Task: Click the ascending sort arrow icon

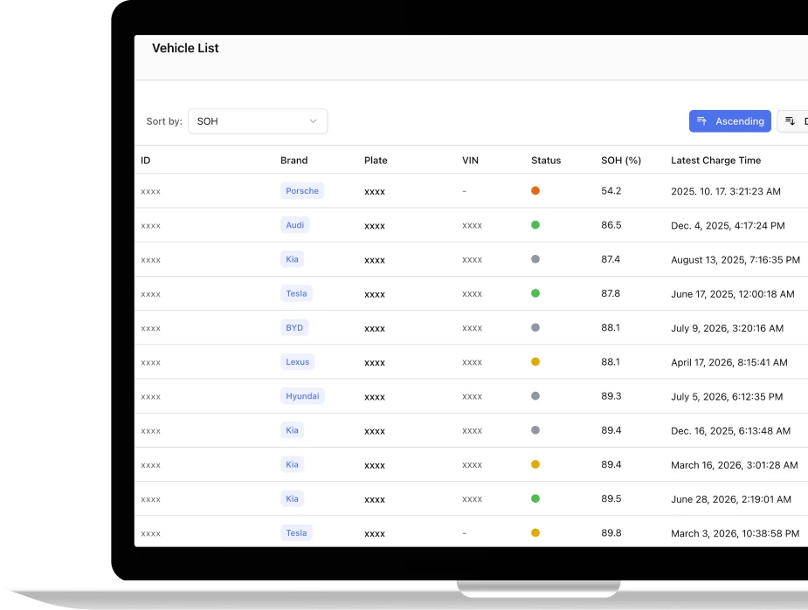Action: click(x=701, y=121)
